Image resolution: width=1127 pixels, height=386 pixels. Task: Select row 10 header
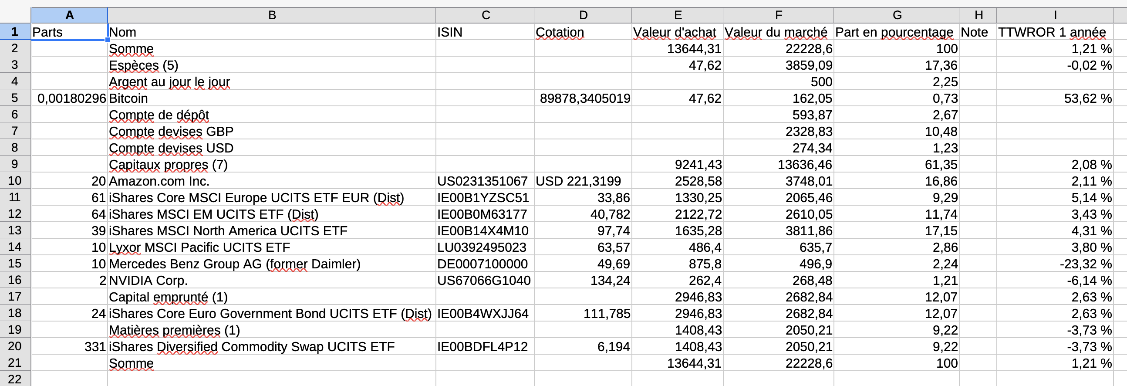tap(15, 181)
